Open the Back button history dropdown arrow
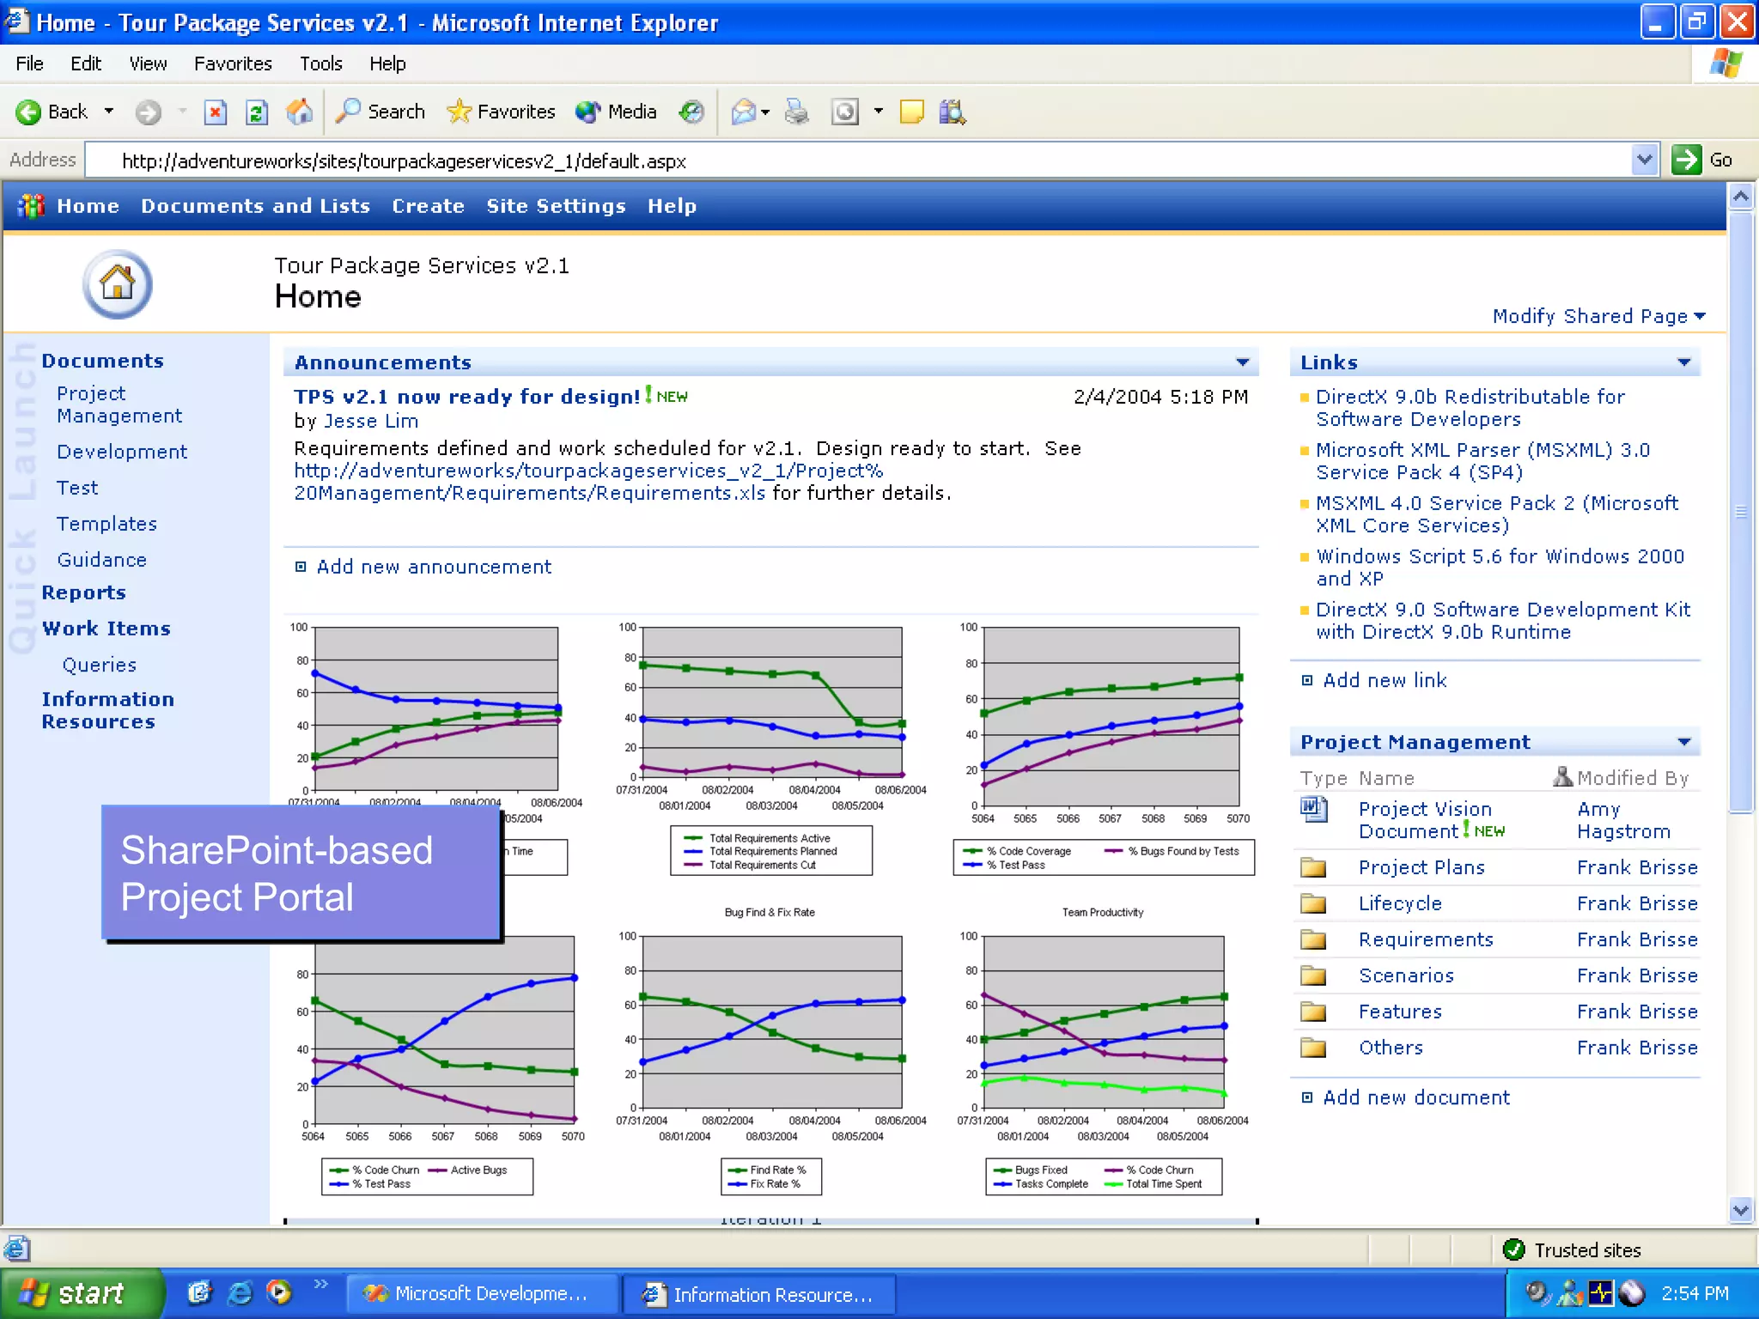Viewport: 1759px width, 1319px height. pos(109,112)
